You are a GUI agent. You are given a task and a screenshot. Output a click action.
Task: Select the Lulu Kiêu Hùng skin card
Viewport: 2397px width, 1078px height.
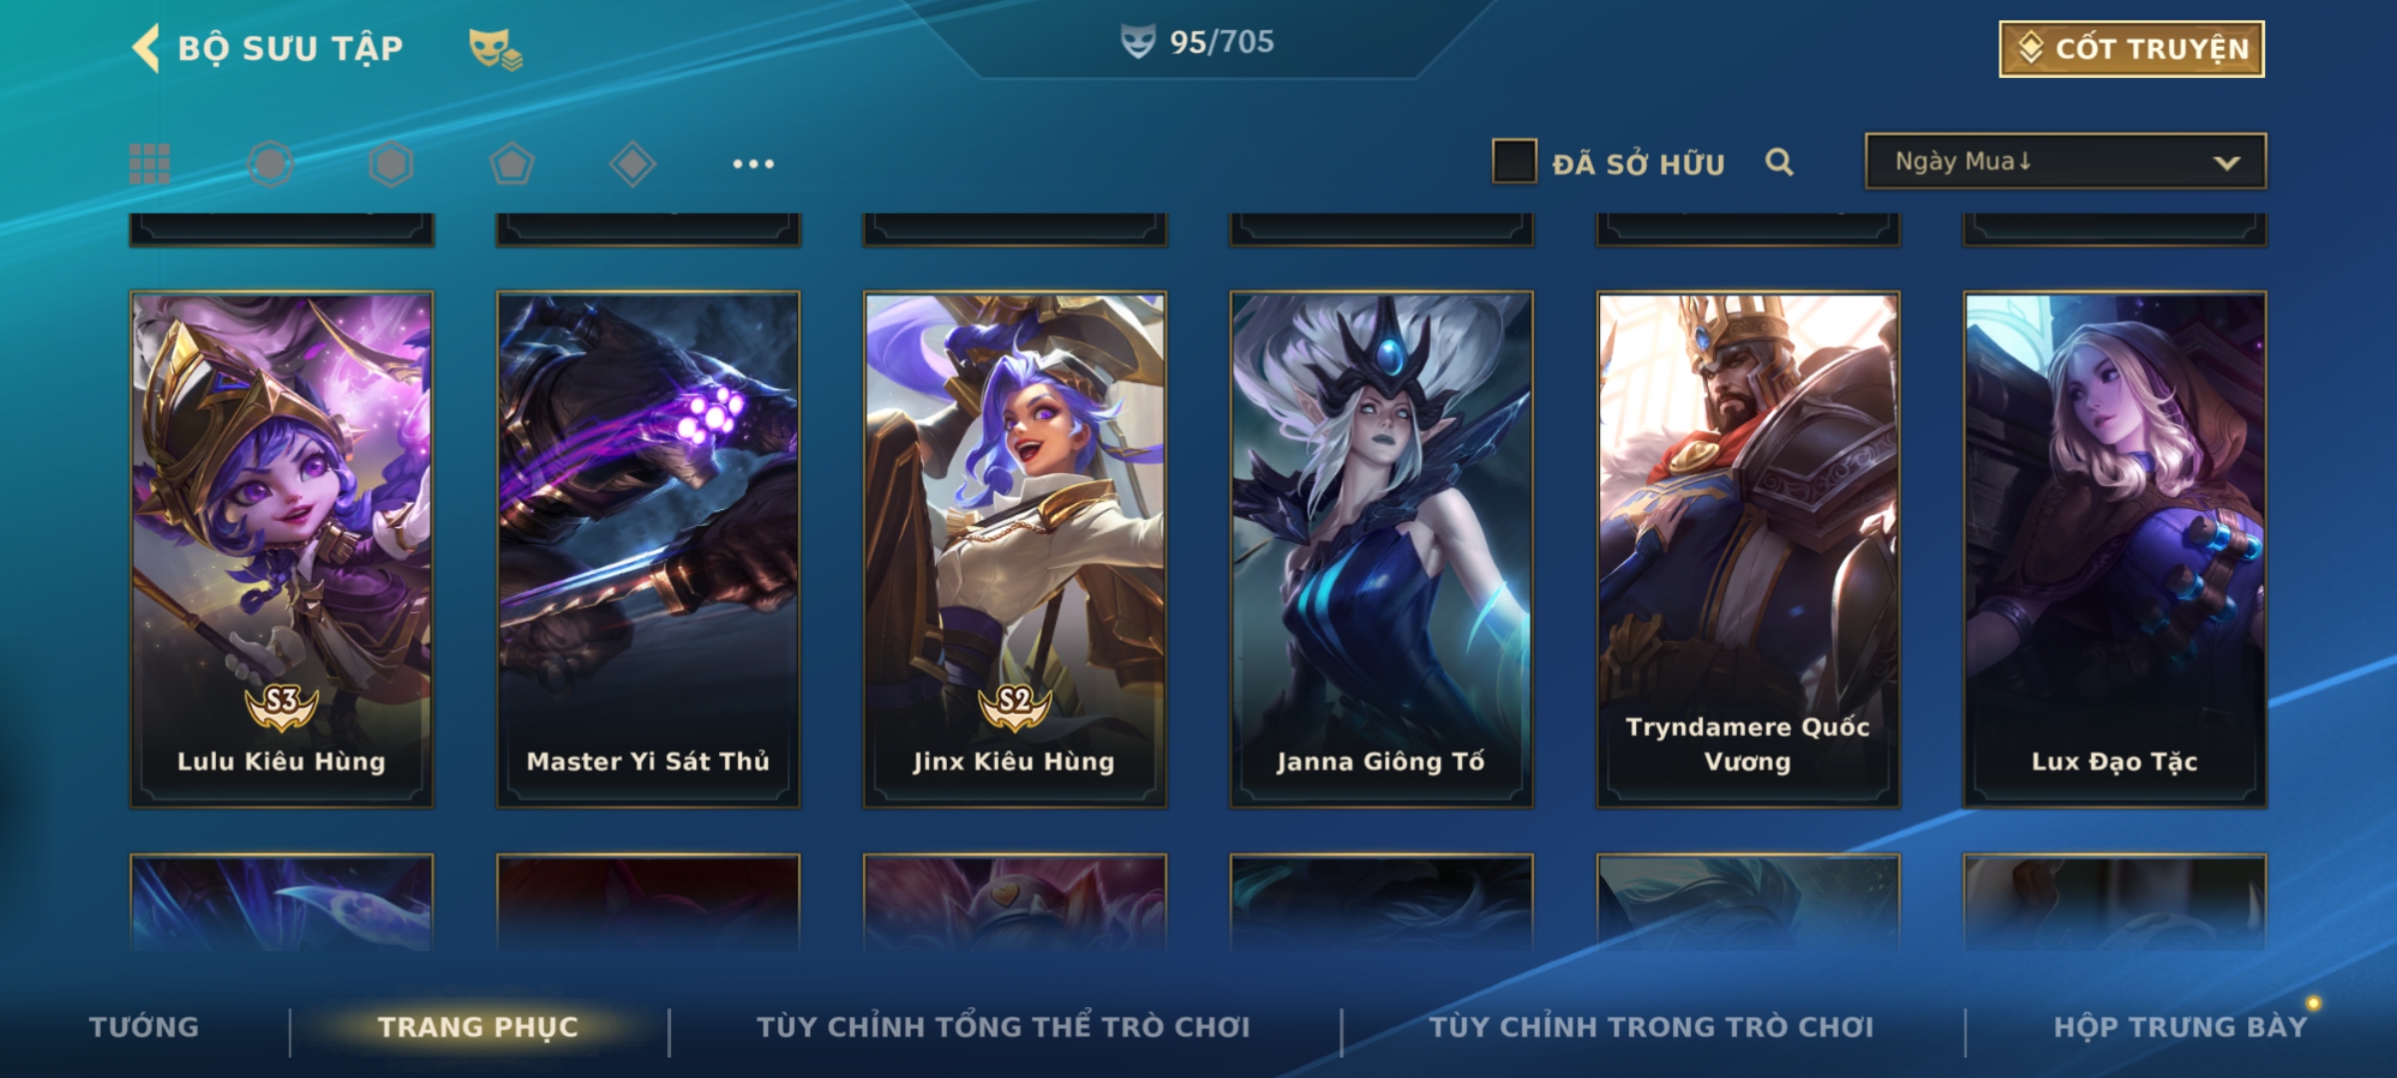click(x=282, y=549)
